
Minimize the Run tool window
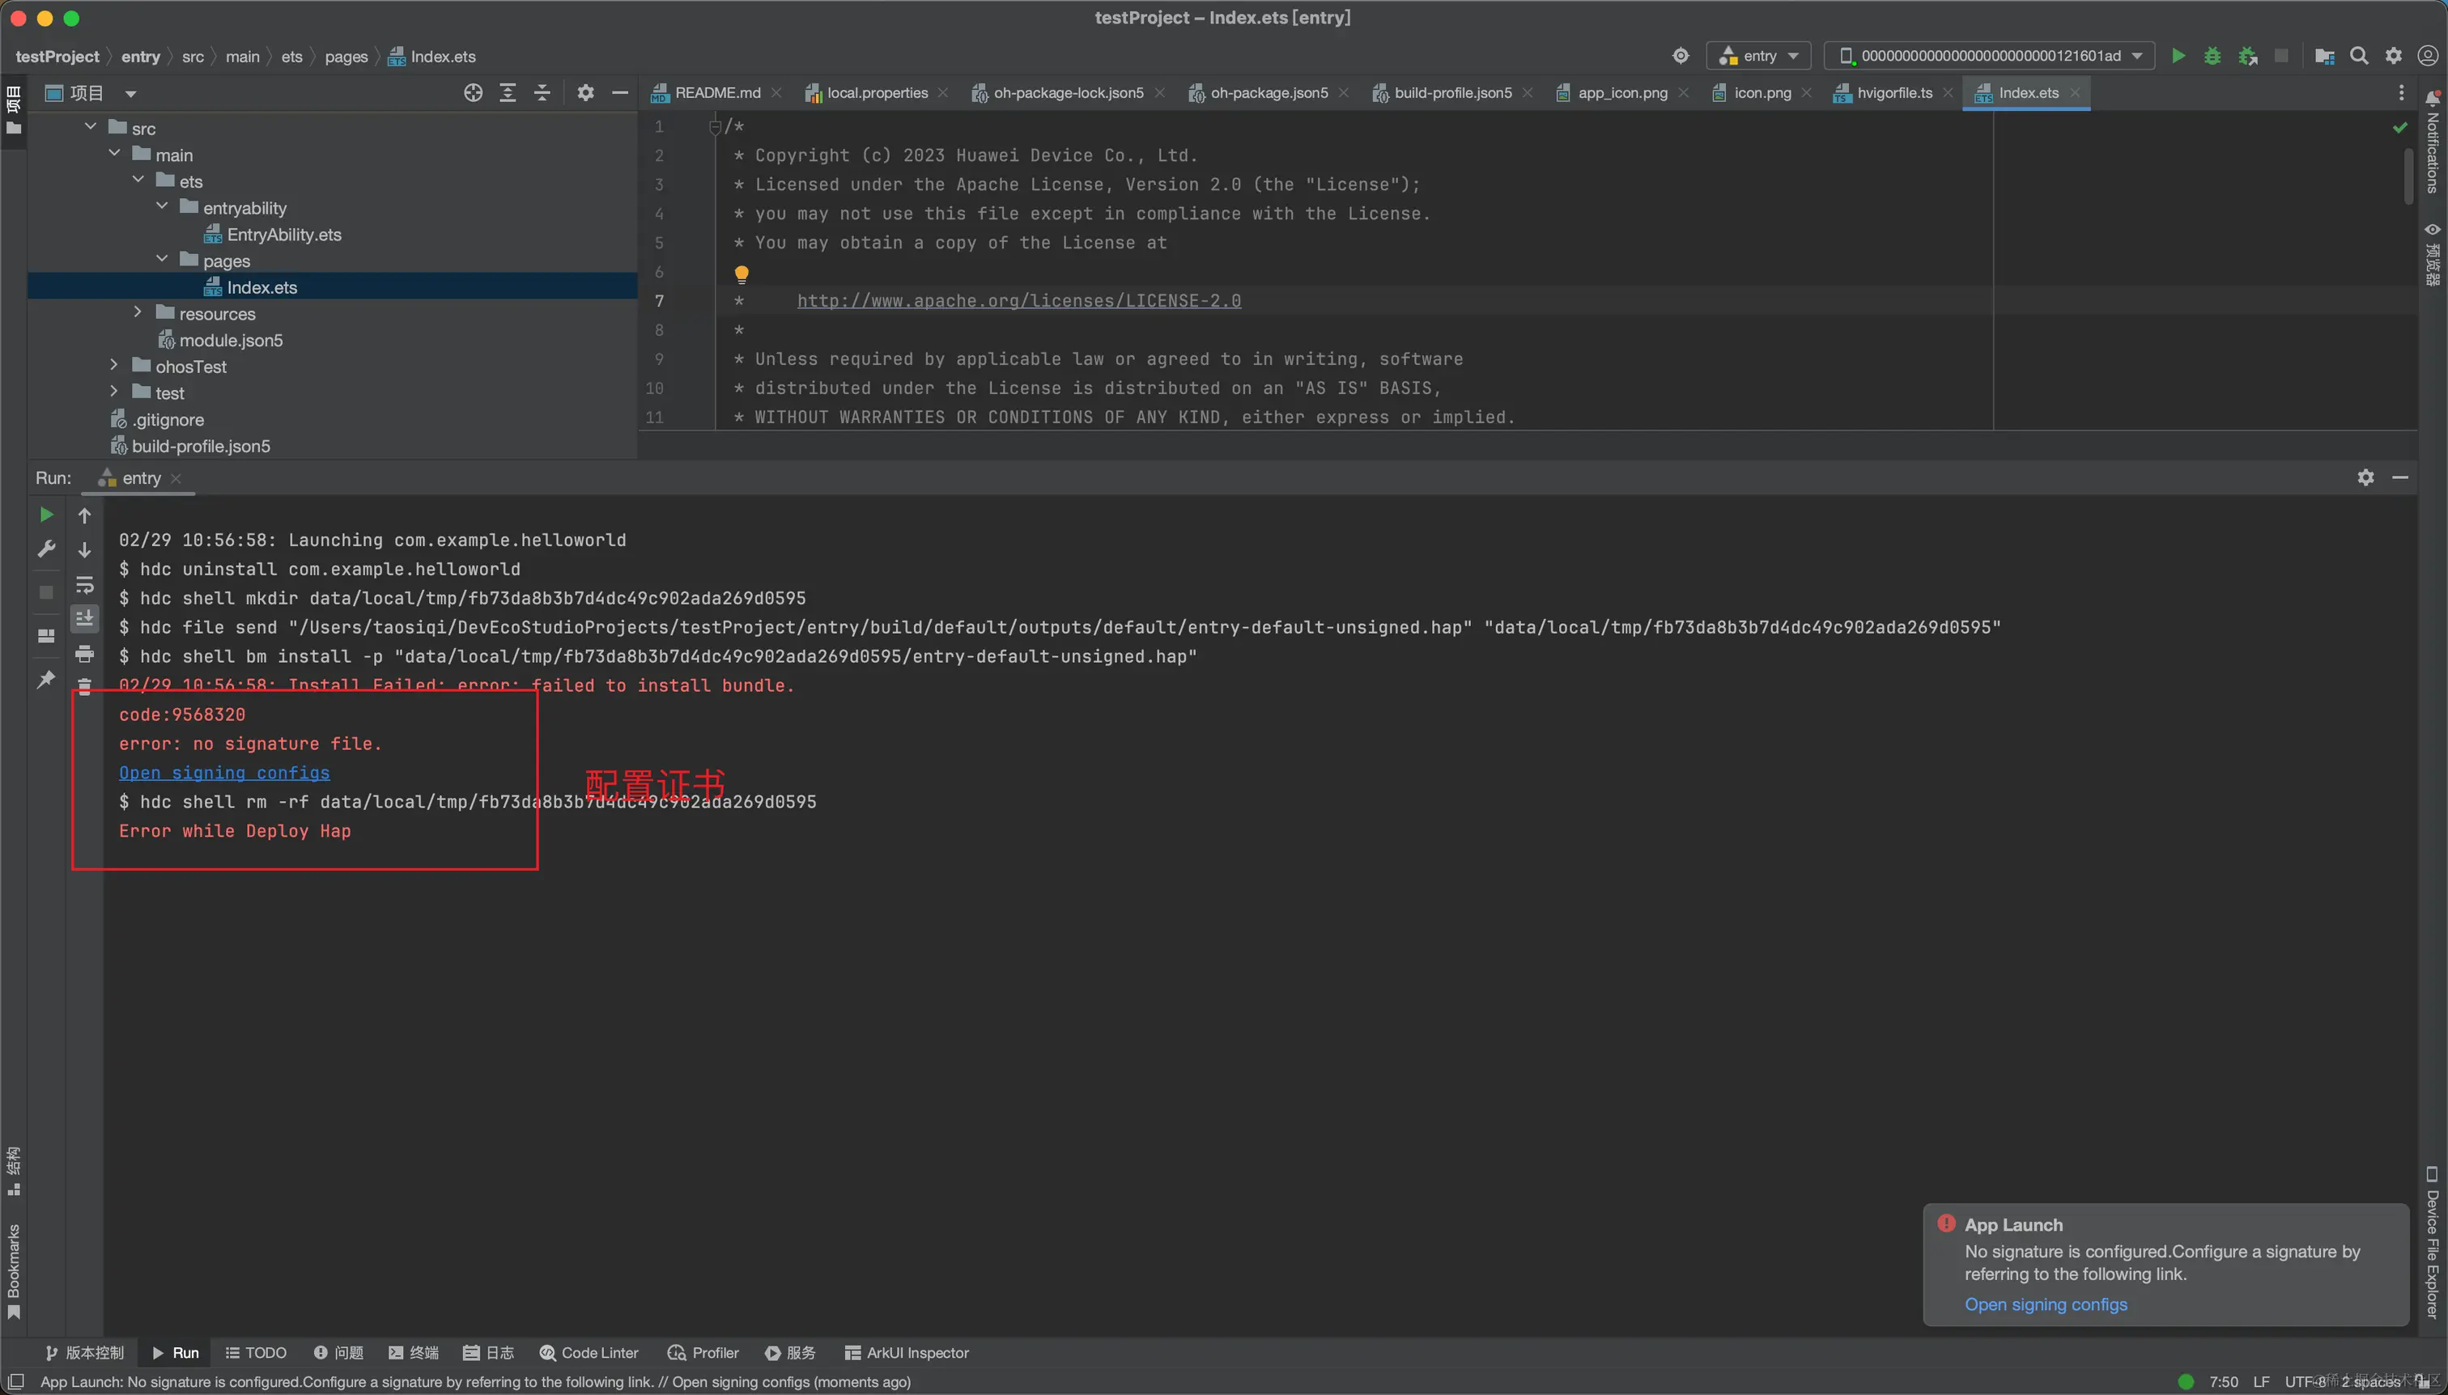(2400, 477)
